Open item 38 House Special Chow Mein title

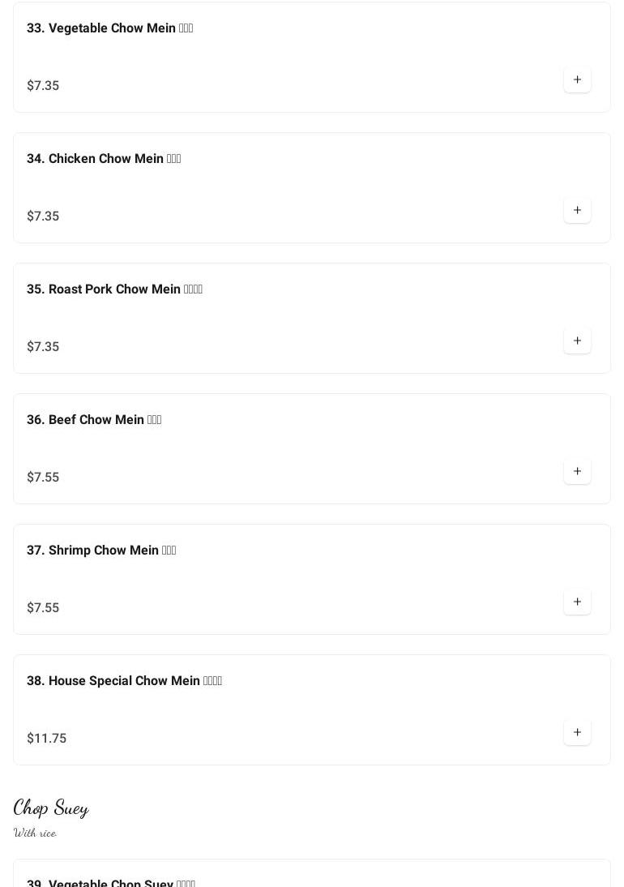pyautogui.click(x=124, y=681)
